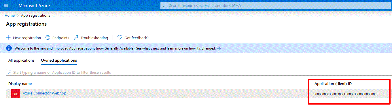Go to Home via the breadcrumb
The width and height of the screenshot is (392, 106).
10,15
